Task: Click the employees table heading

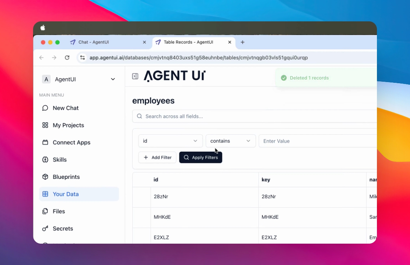Action: tap(153, 101)
